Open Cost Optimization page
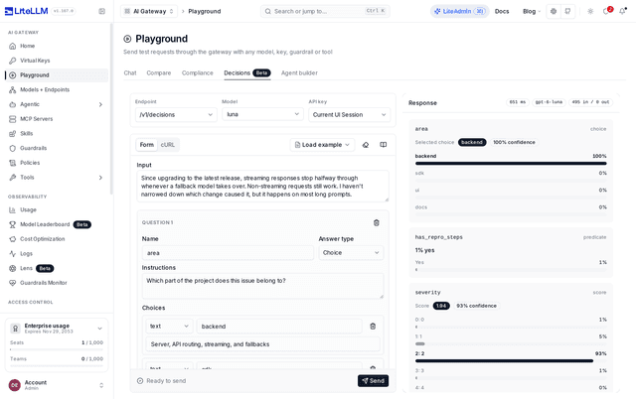Viewport: 636px width, 399px height. pos(57,239)
